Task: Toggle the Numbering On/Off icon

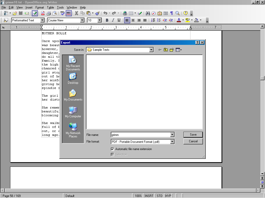Action: pos(153,20)
